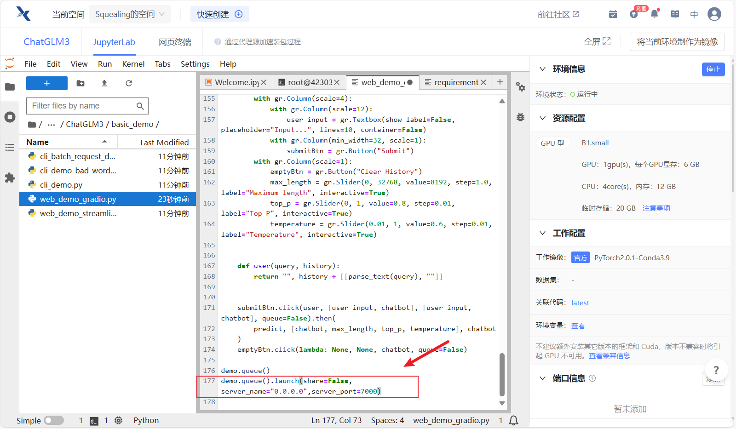Click the notification bell in top bar

point(654,14)
